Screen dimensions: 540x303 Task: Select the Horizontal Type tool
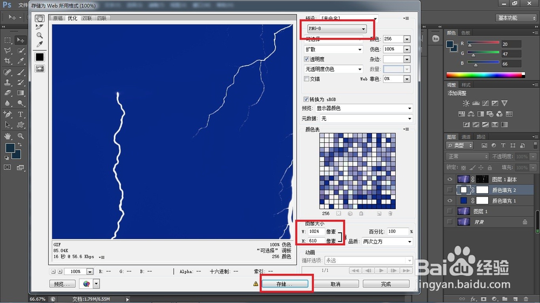pyautogui.click(x=21, y=114)
